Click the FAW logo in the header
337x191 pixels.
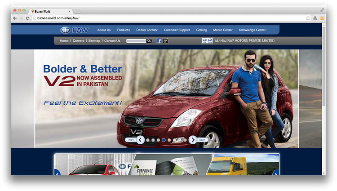[x=74, y=30]
